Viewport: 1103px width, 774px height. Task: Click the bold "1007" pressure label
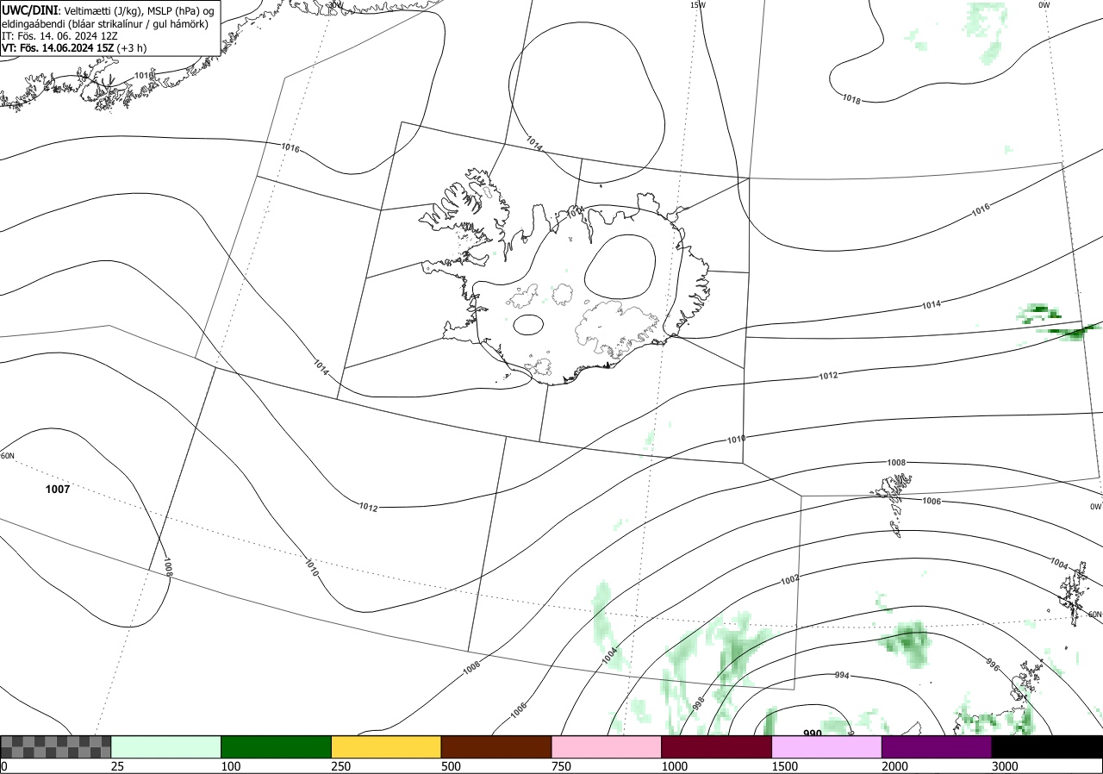[58, 490]
